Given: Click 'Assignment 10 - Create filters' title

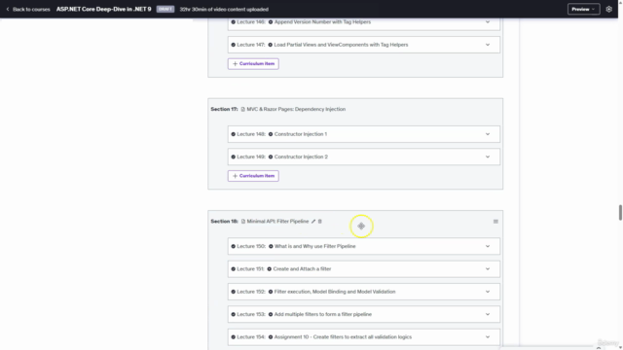Looking at the screenshot, I should [343, 337].
